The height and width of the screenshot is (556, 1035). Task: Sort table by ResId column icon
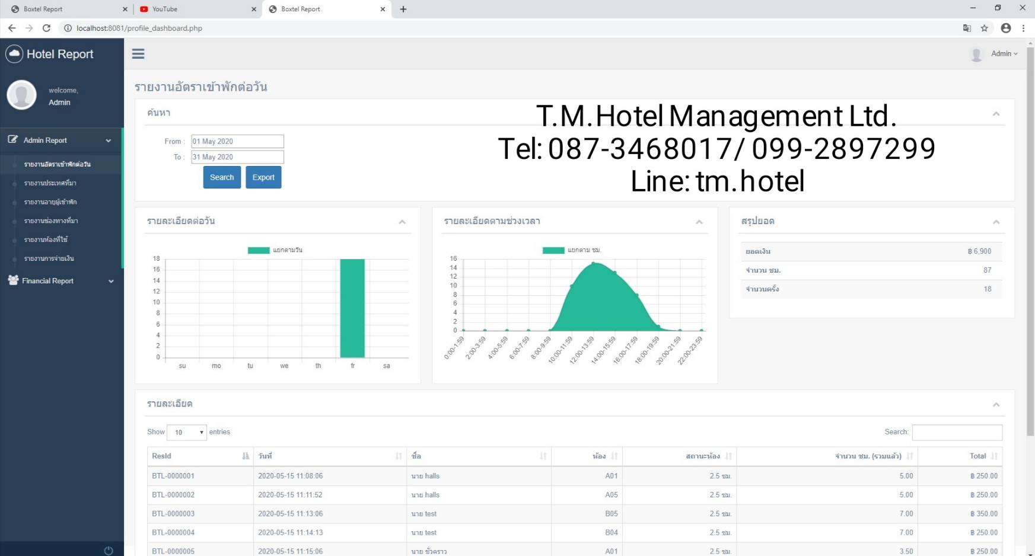coord(246,456)
